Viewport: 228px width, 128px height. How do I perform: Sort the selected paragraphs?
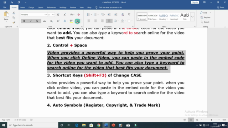pyautogui.click(x=123, y=14)
